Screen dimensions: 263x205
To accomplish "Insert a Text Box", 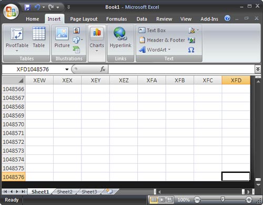I will tap(152, 31).
